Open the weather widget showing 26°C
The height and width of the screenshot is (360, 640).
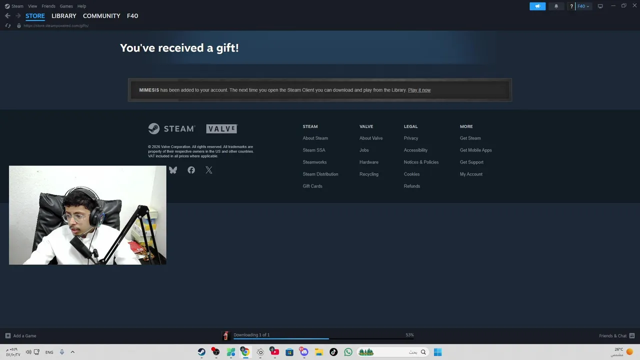622,352
